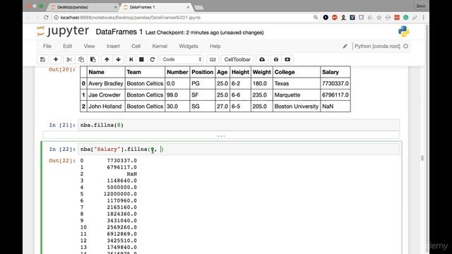Run the current cell button
The image size is (452, 254).
point(131,59)
